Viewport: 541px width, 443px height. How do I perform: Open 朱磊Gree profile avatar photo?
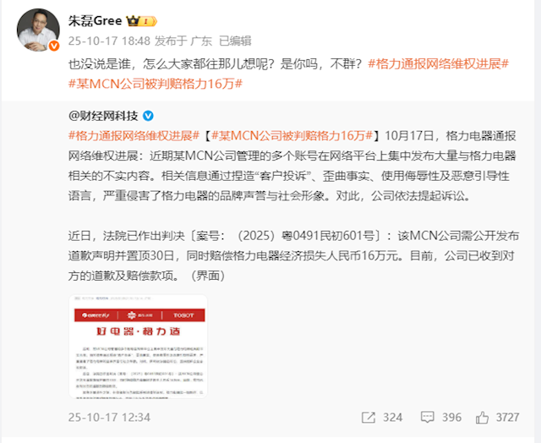38,30
